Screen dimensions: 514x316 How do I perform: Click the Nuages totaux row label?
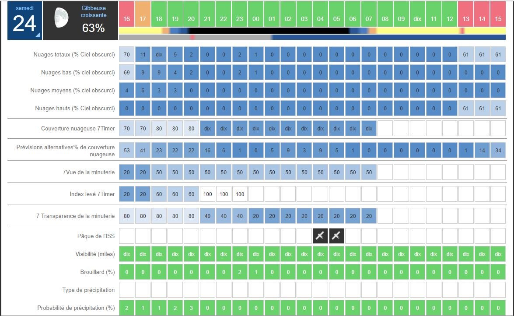pos(74,55)
